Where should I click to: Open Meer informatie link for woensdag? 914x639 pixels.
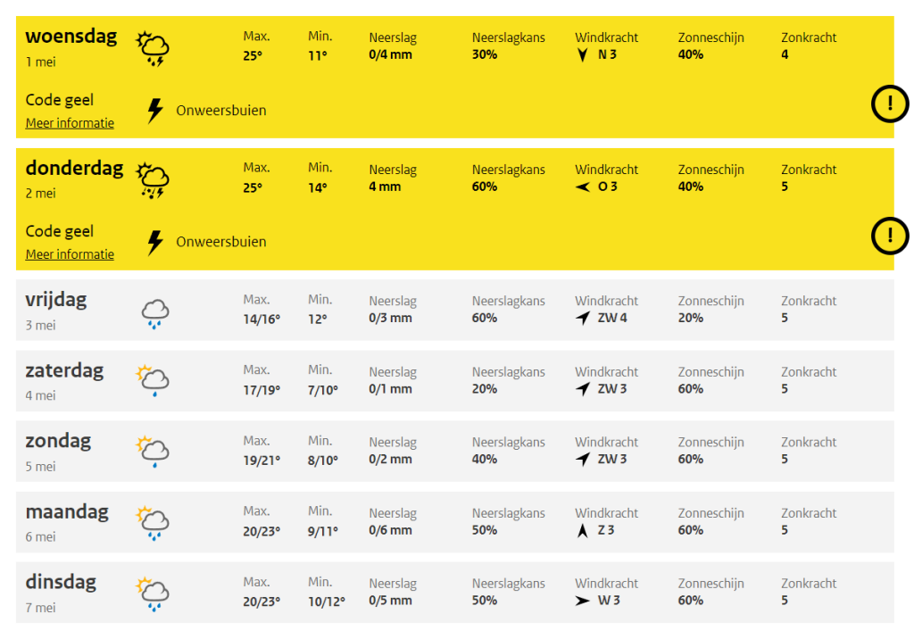pos(70,123)
